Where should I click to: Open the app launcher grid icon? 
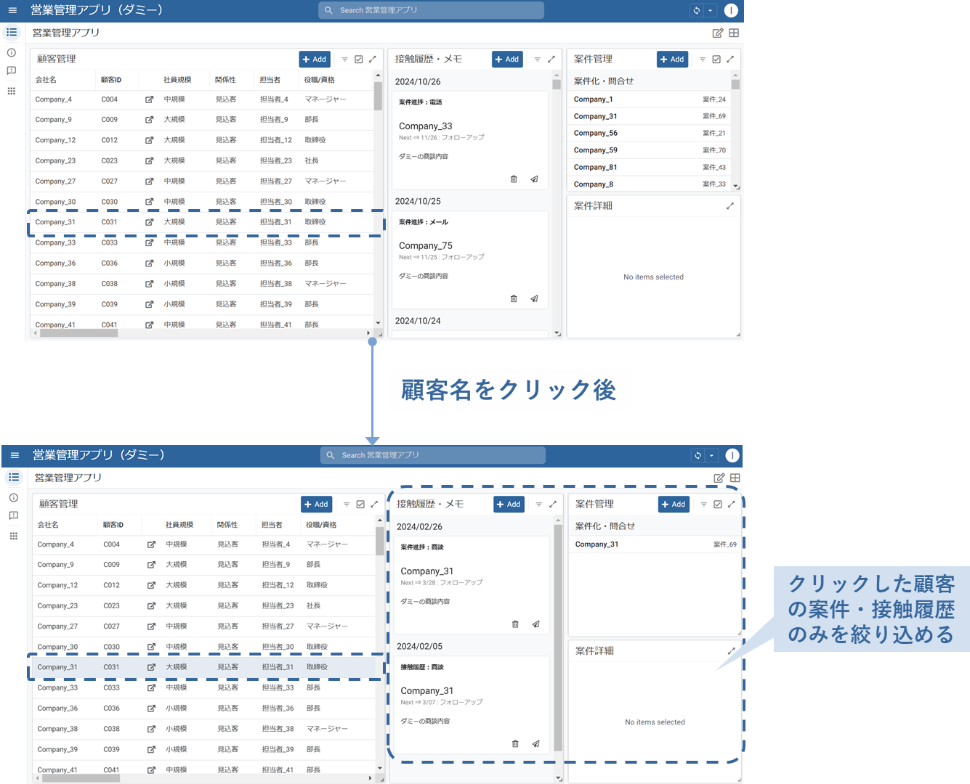(x=11, y=90)
